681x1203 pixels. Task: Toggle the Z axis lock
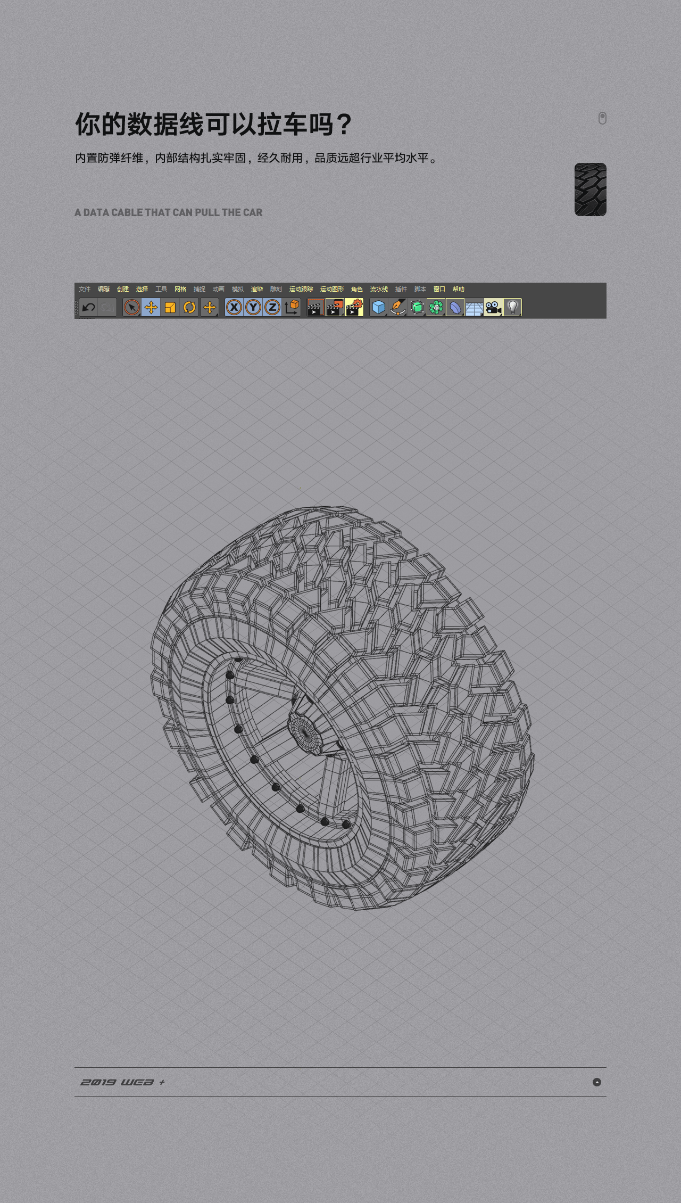[272, 308]
